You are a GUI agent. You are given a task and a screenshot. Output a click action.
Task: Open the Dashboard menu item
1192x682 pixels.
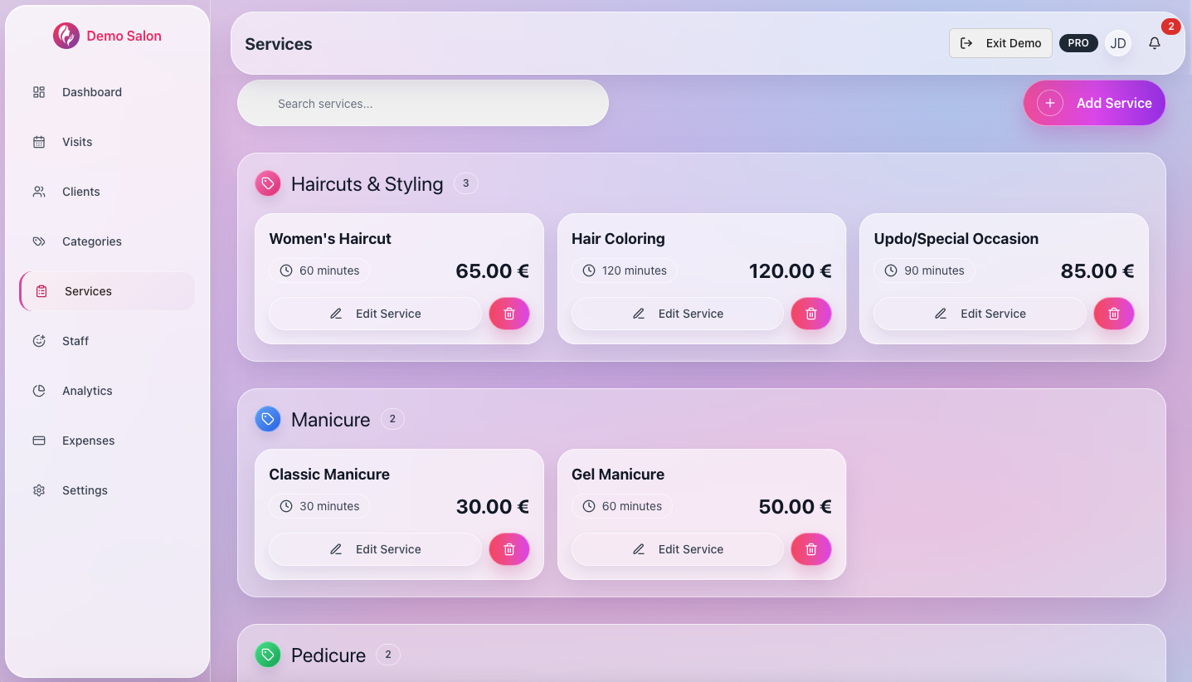[107, 92]
